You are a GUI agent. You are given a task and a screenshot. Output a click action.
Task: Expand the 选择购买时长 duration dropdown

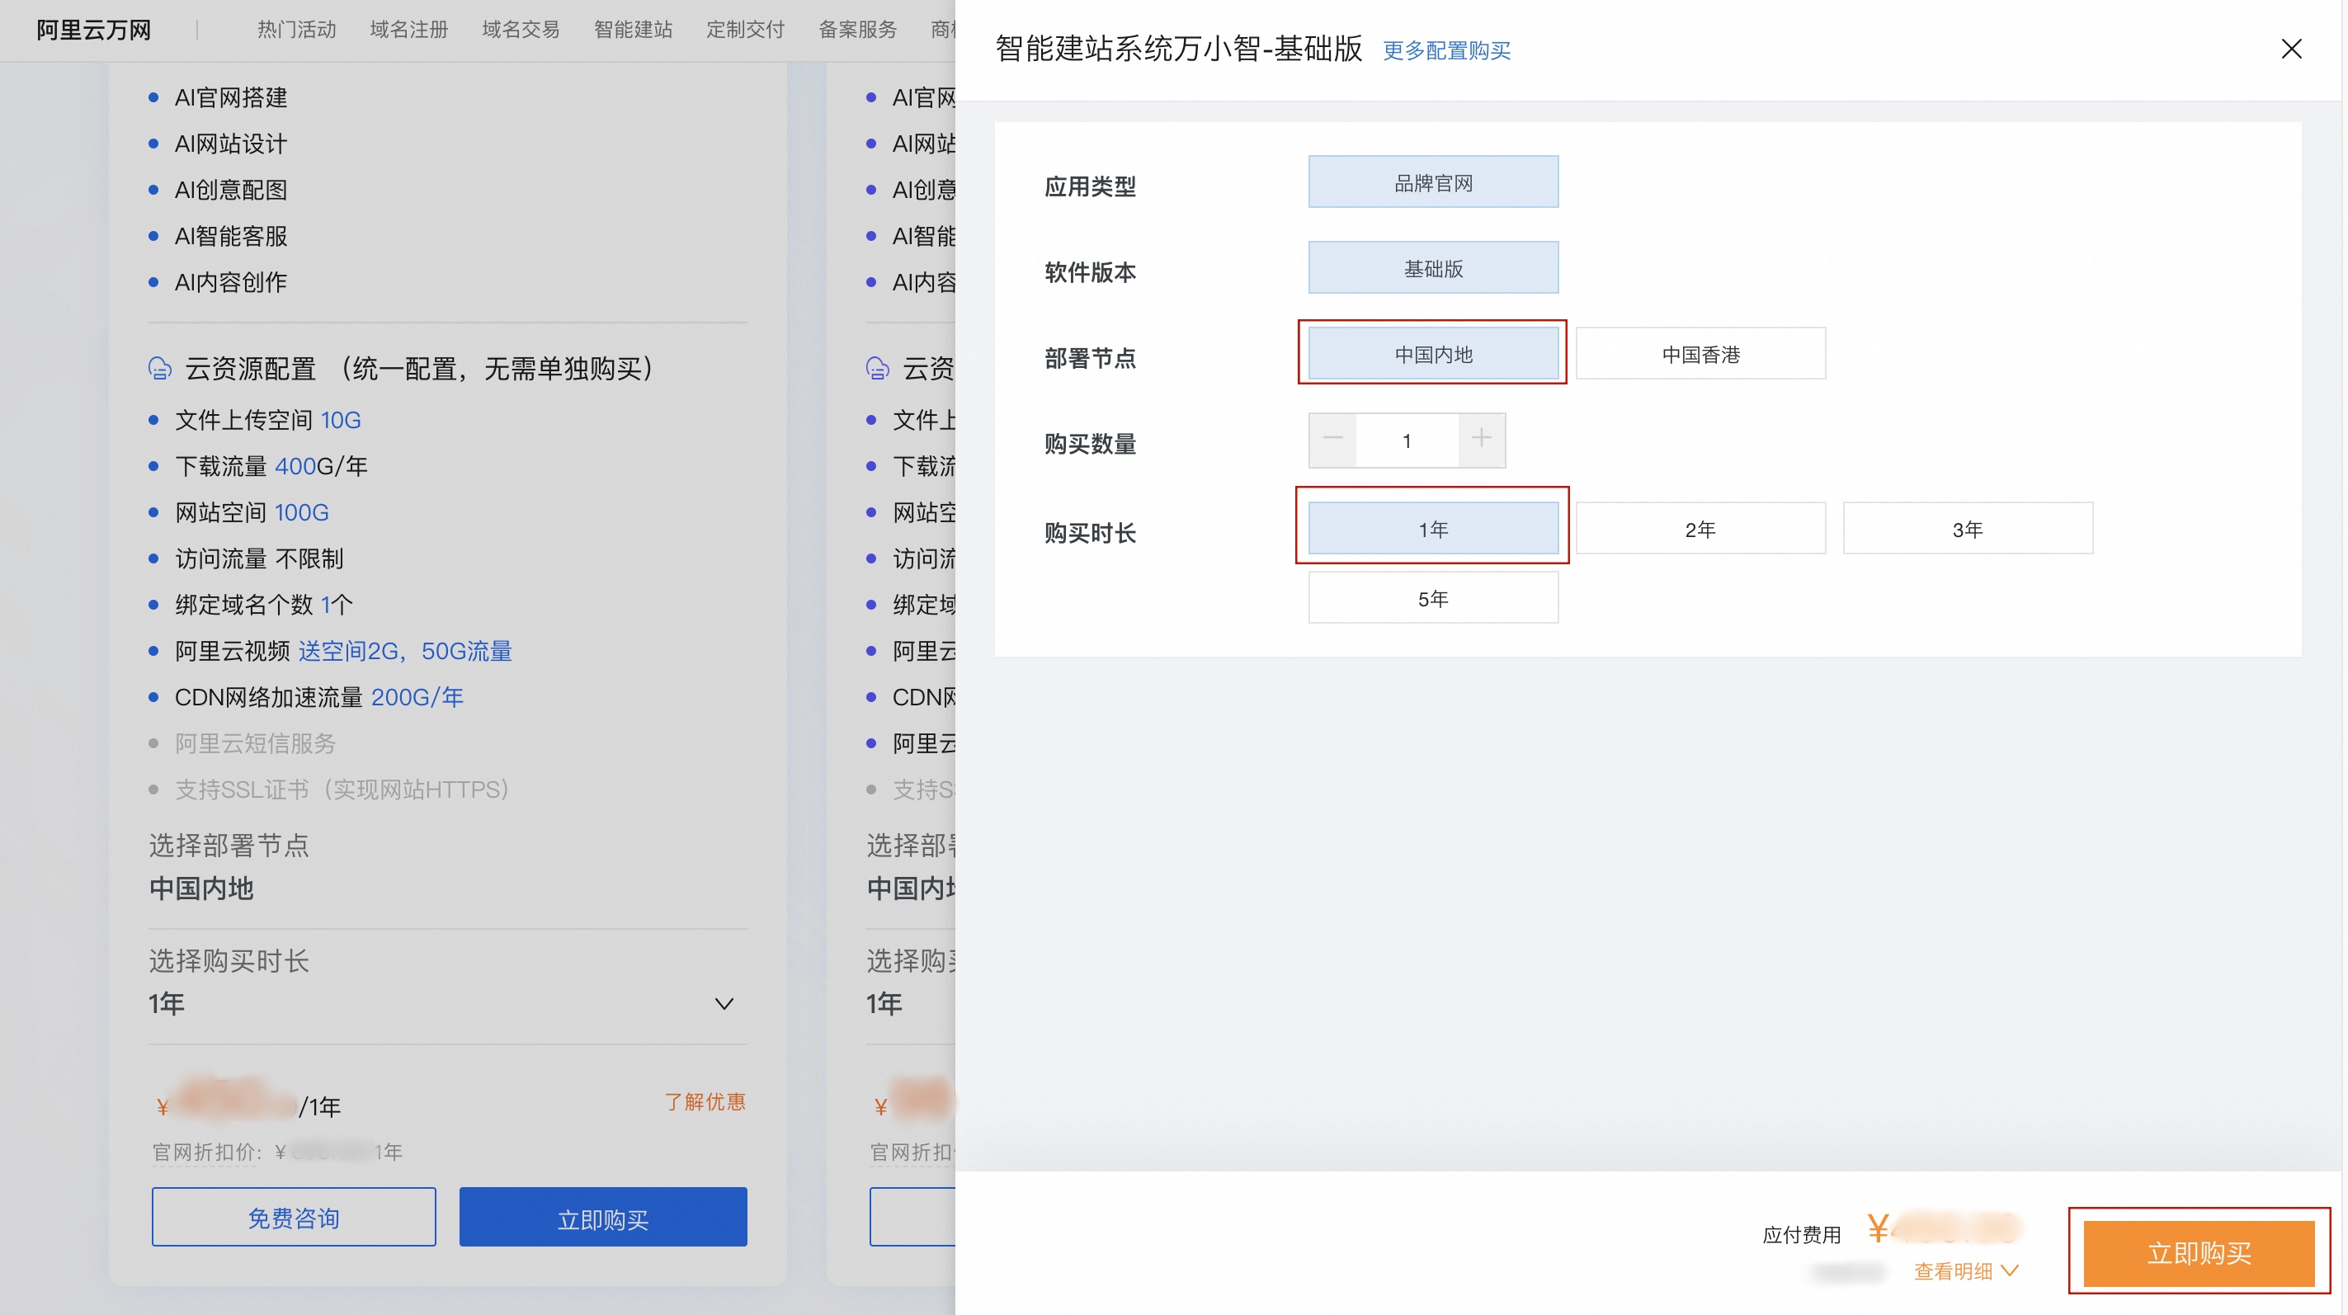(724, 1003)
